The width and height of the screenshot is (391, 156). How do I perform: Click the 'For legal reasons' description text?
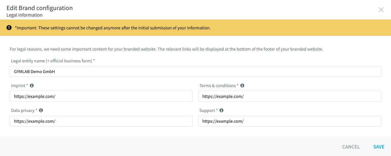coord(166,49)
